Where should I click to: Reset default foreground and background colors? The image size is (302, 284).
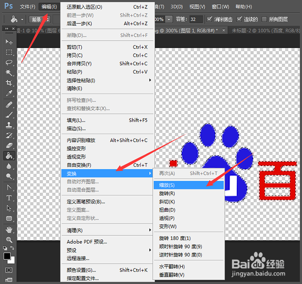pos(5,248)
